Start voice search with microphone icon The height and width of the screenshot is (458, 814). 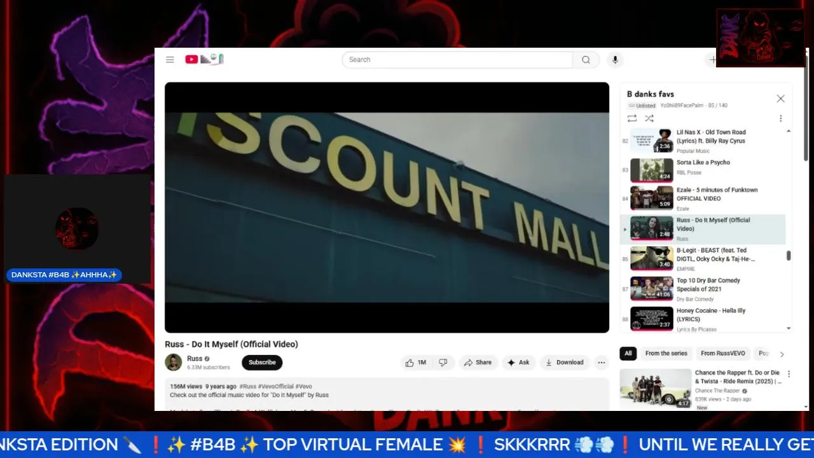pos(614,60)
